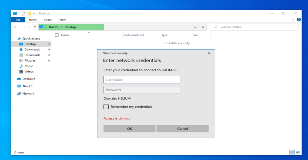Click Desktop in the address bar path
Screen dimensions: 308x160
70,27
